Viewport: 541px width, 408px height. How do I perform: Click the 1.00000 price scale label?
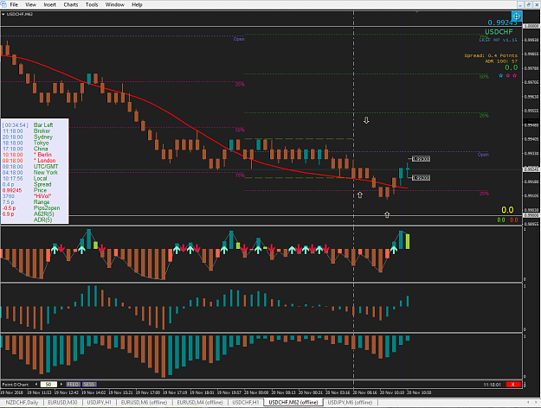pyautogui.click(x=531, y=26)
